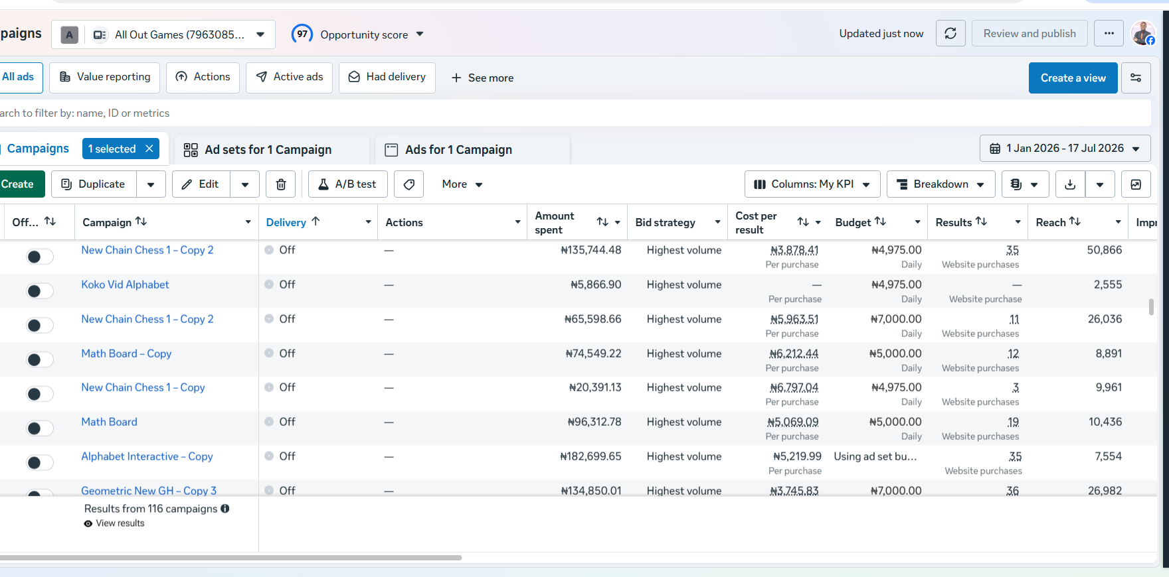Open the Duplicate dropdown arrow
This screenshot has height=577, width=1169.
[x=151, y=184]
